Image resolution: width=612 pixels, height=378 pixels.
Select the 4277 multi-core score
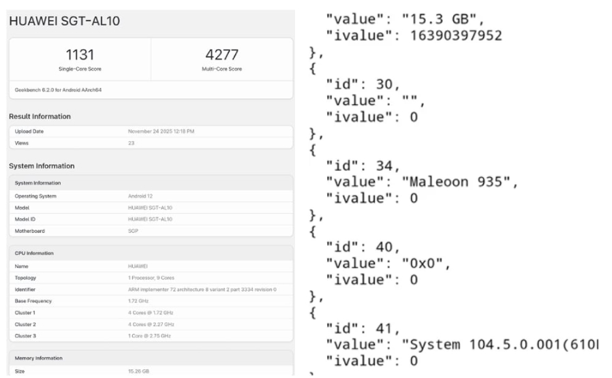pos(222,54)
